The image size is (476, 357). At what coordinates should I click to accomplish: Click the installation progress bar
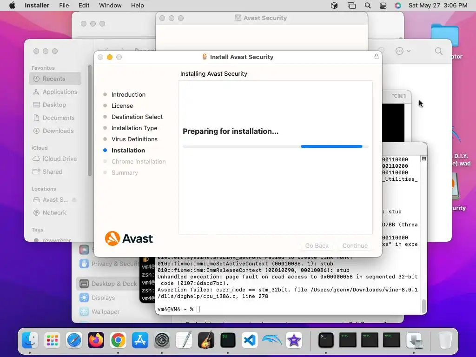tap(275, 146)
